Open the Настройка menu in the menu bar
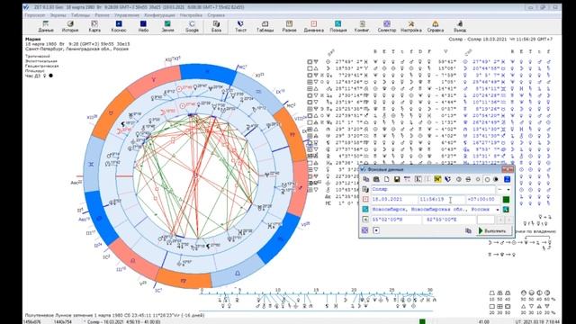Screen dimensions: 576x324 pyautogui.click(x=191, y=15)
